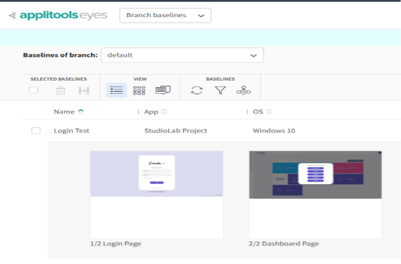
Task: Click the Applitools Eyes logo
Action: [x=57, y=15]
